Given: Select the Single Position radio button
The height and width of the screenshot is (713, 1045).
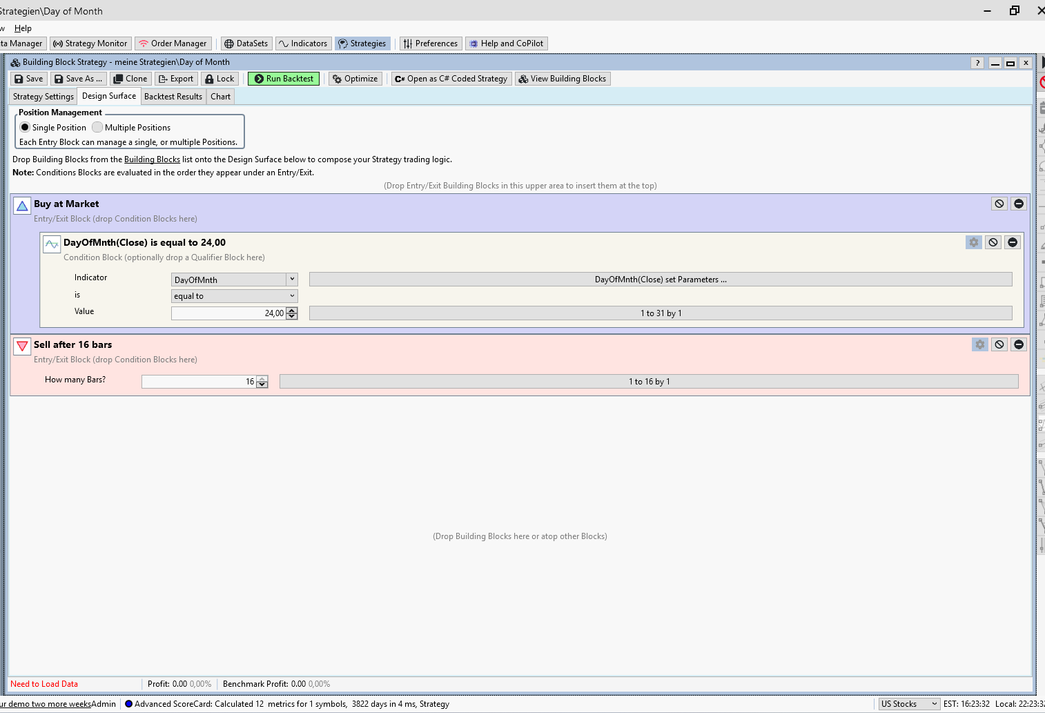Looking at the screenshot, I should pyautogui.click(x=26, y=128).
